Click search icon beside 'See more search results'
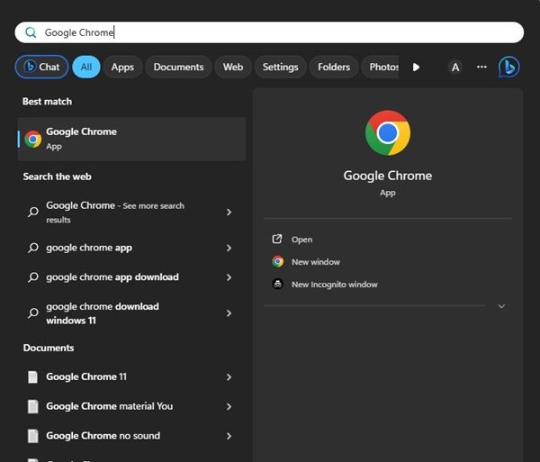Viewport: 540px width, 462px height. point(33,212)
